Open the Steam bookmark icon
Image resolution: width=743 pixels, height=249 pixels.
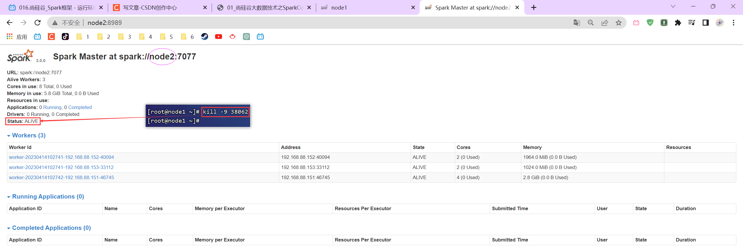coord(205,37)
